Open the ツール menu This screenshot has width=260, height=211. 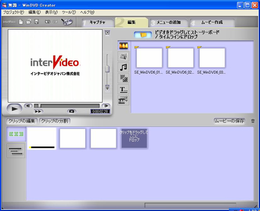69,12
